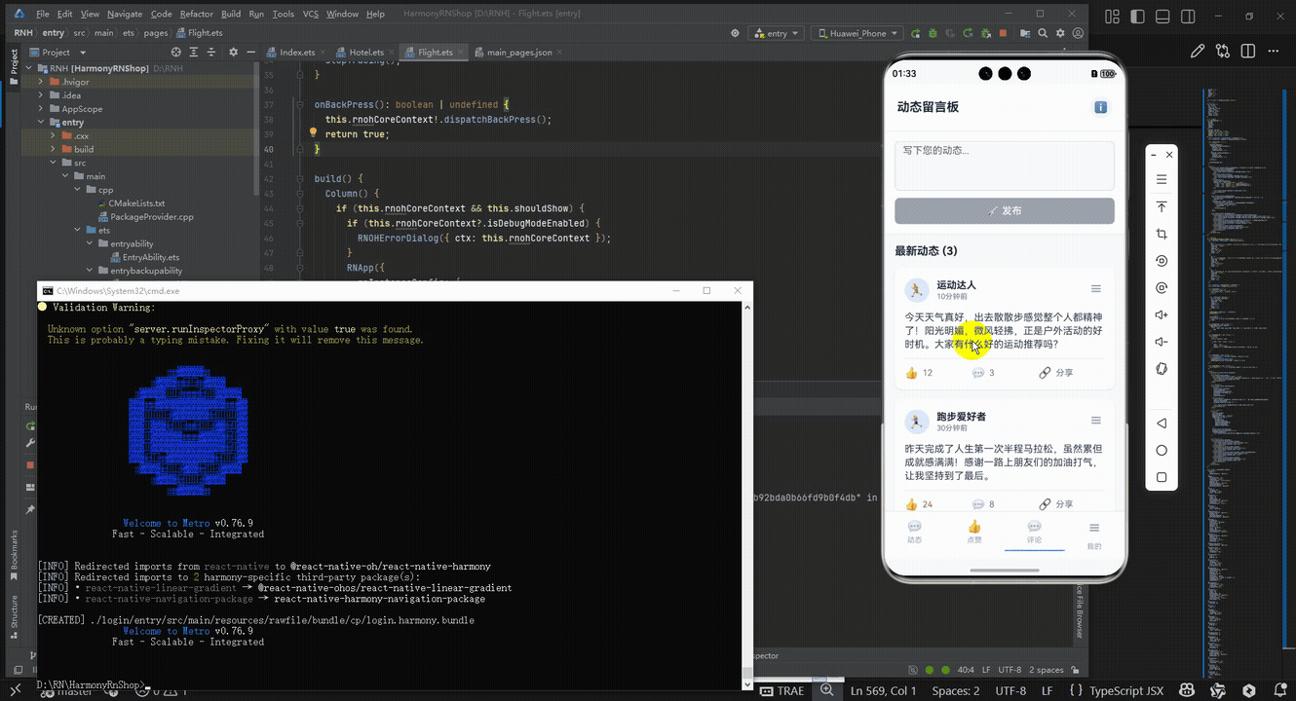1296x701 pixels.
Task: Click the 发布 publish button
Action: tap(1005, 210)
